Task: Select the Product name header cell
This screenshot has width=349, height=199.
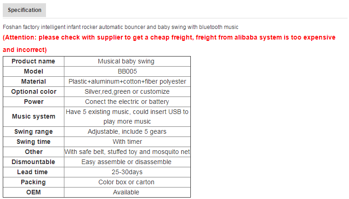Action: pos(33,62)
